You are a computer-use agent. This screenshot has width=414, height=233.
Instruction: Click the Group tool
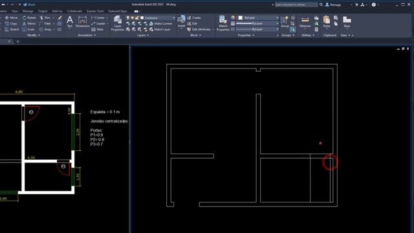pos(285,21)
